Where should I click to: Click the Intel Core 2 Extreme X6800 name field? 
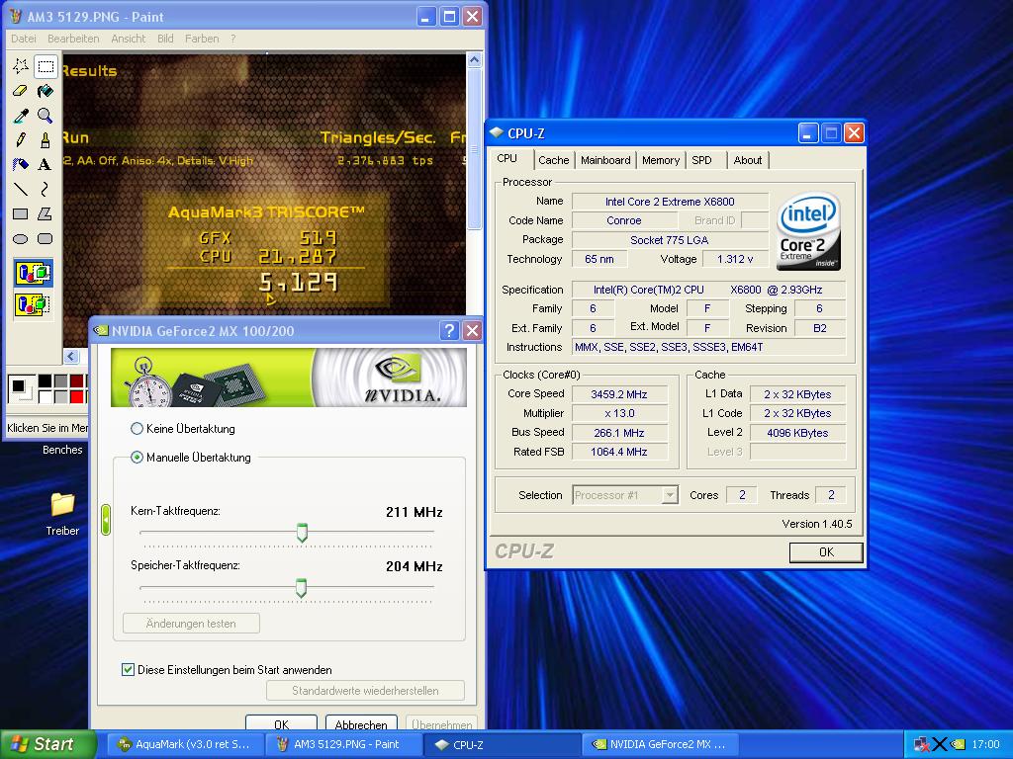coord(670,202)
